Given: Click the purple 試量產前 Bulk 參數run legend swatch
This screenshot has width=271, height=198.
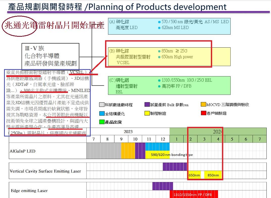Looking at the screenshot, I should pos(147,105).
